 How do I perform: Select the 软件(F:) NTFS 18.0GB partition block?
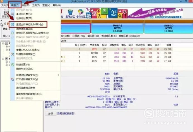(x=117, y=28)
